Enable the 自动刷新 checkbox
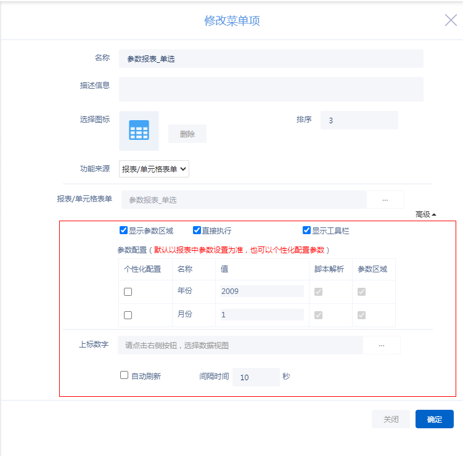 tap(125, 375)
